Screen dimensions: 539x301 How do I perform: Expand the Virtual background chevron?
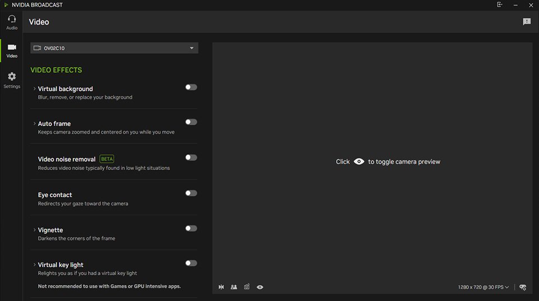pos(34,88)
